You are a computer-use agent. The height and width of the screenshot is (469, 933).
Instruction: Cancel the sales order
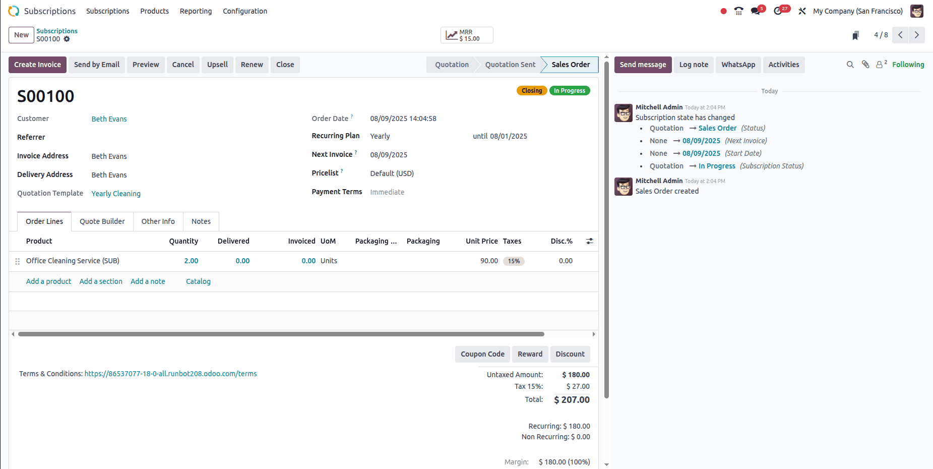tap(183, 65)
